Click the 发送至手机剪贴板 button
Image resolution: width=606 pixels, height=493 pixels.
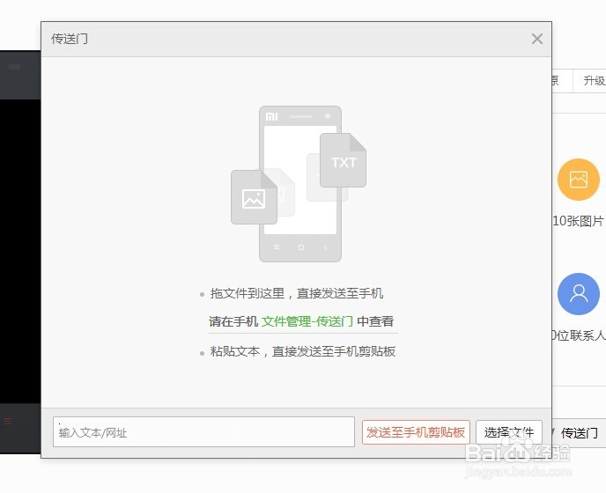coord(416,432)
